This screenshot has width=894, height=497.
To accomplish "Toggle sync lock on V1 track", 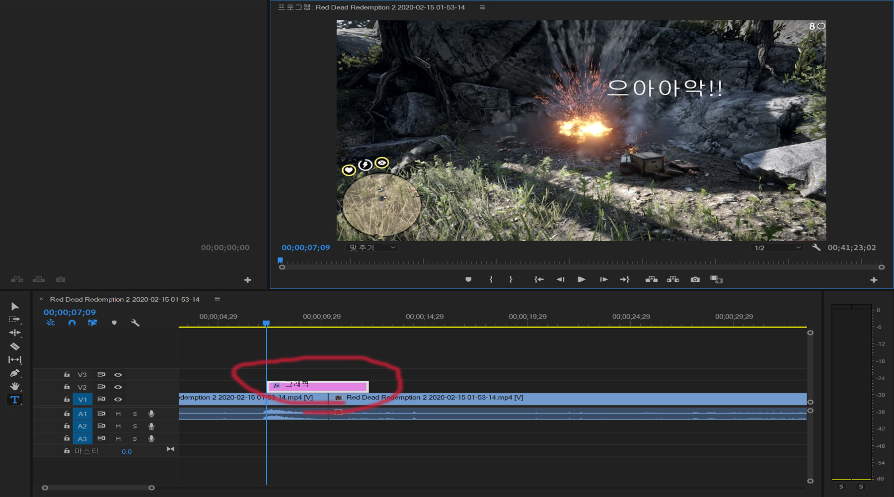I will (x=101, y=399).
